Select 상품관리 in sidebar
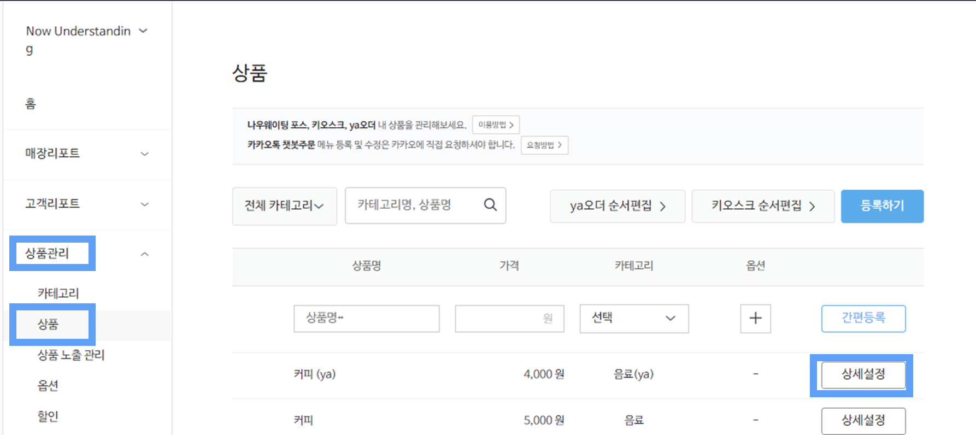Screen dimensions: 976x435 click(x=48, y=253)
